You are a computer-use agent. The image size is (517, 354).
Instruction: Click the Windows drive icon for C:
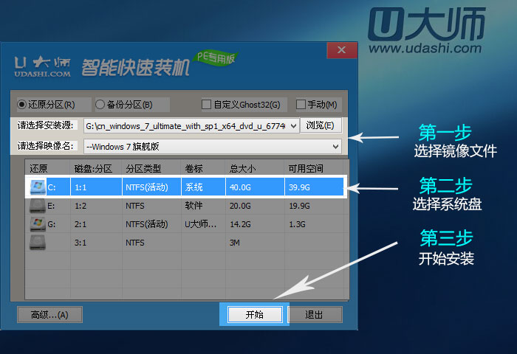(x=38, y=187)
